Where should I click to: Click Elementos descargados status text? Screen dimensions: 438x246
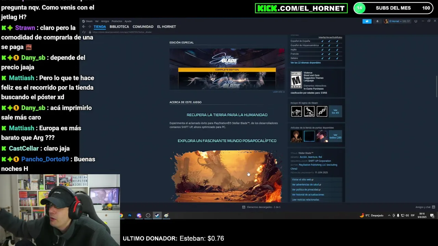pos(263,207)
